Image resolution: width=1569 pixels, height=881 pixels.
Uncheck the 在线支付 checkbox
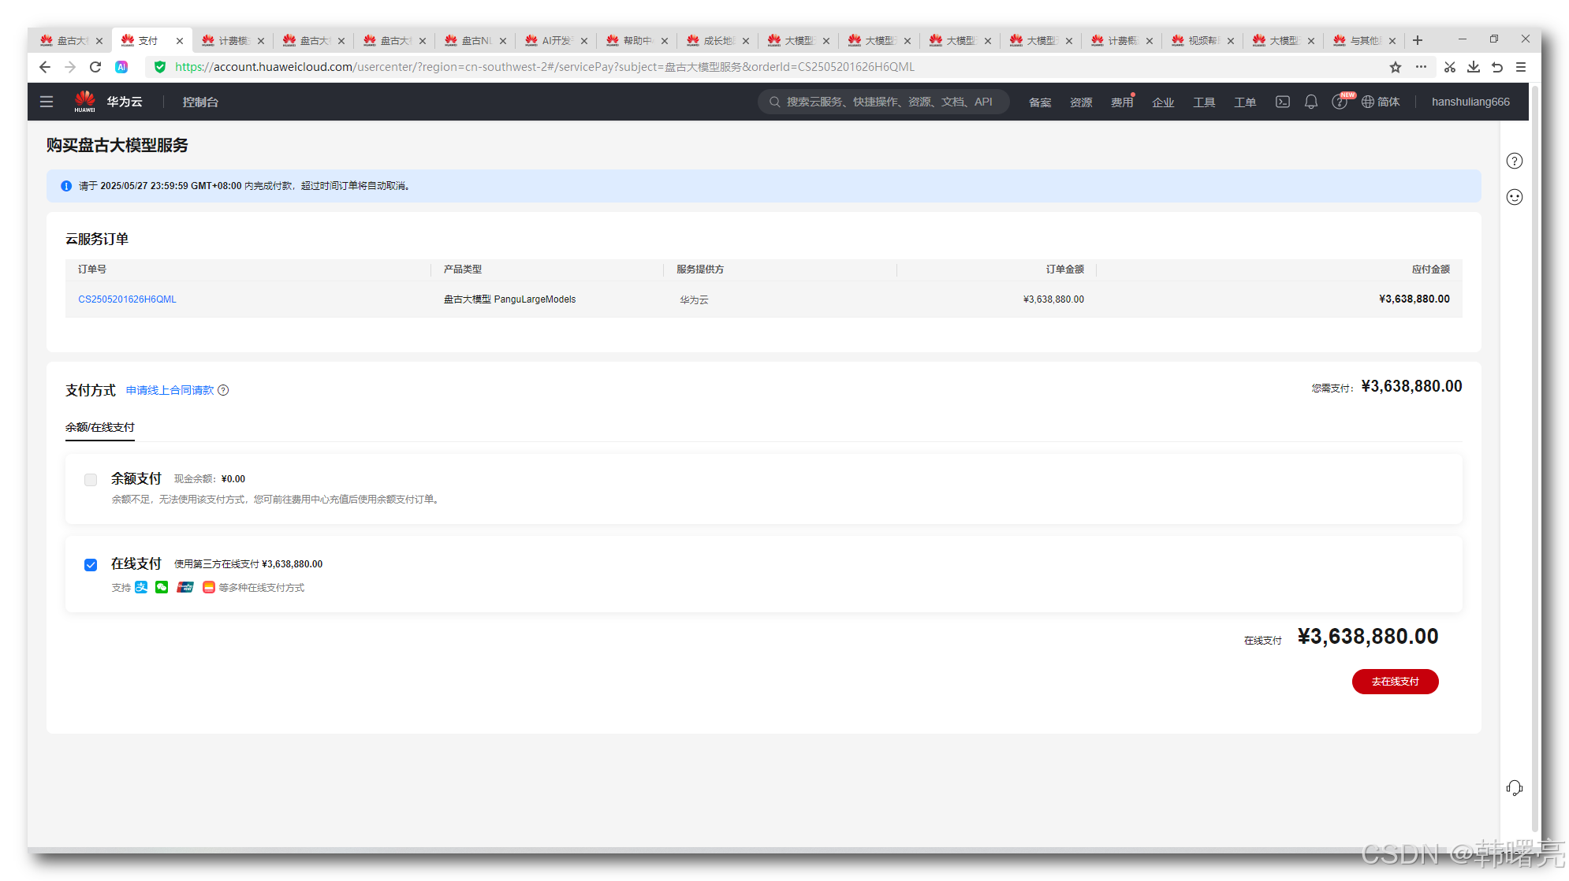point(91,565)
